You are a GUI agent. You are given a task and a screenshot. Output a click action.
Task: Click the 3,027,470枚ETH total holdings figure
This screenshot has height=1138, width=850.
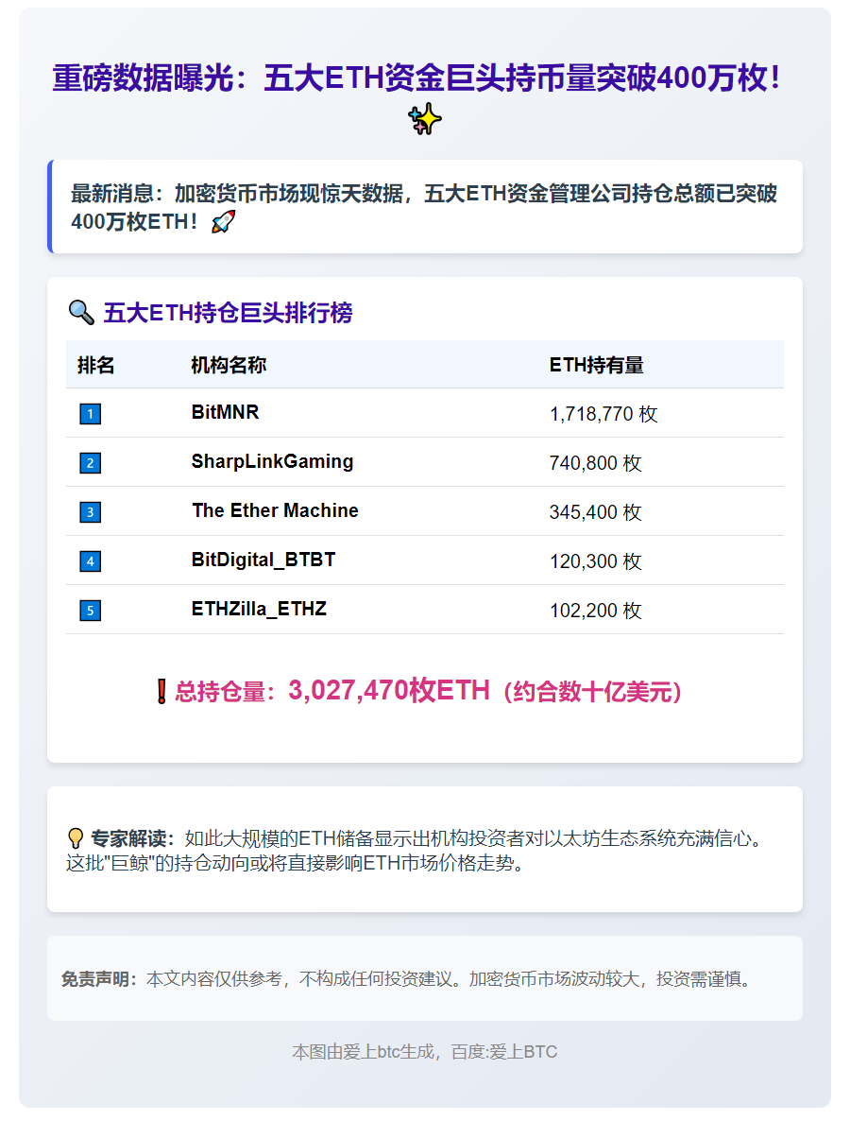pos(388,691)
